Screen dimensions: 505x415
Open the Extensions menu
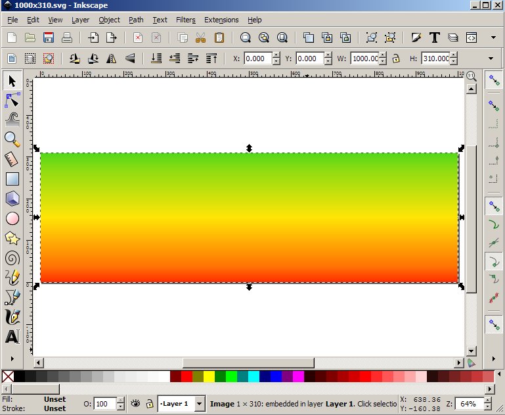(x=221, y=20)
